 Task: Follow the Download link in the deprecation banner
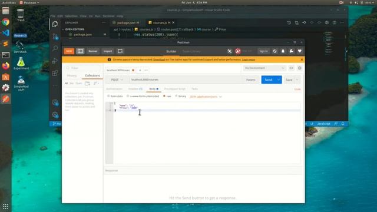(159, 59)
